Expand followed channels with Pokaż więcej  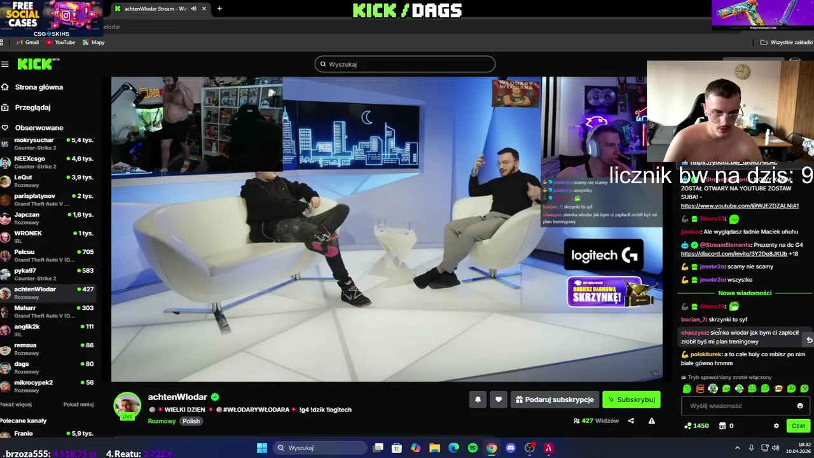[x=16, y=405]
